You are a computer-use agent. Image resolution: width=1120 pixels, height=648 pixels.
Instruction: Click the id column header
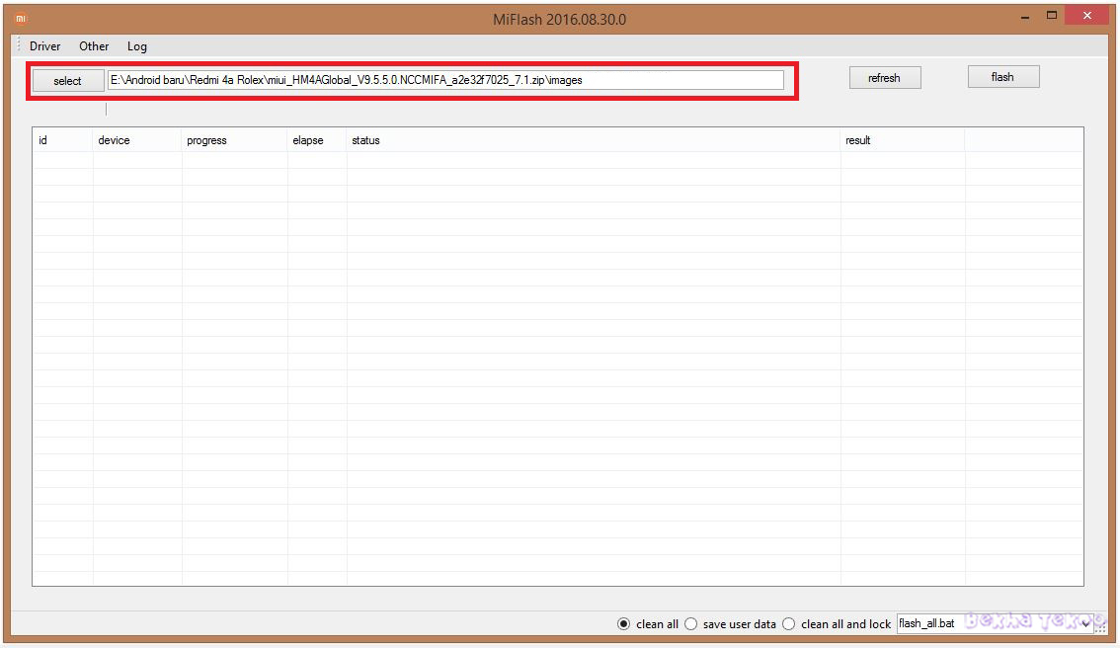pos(62,140)
